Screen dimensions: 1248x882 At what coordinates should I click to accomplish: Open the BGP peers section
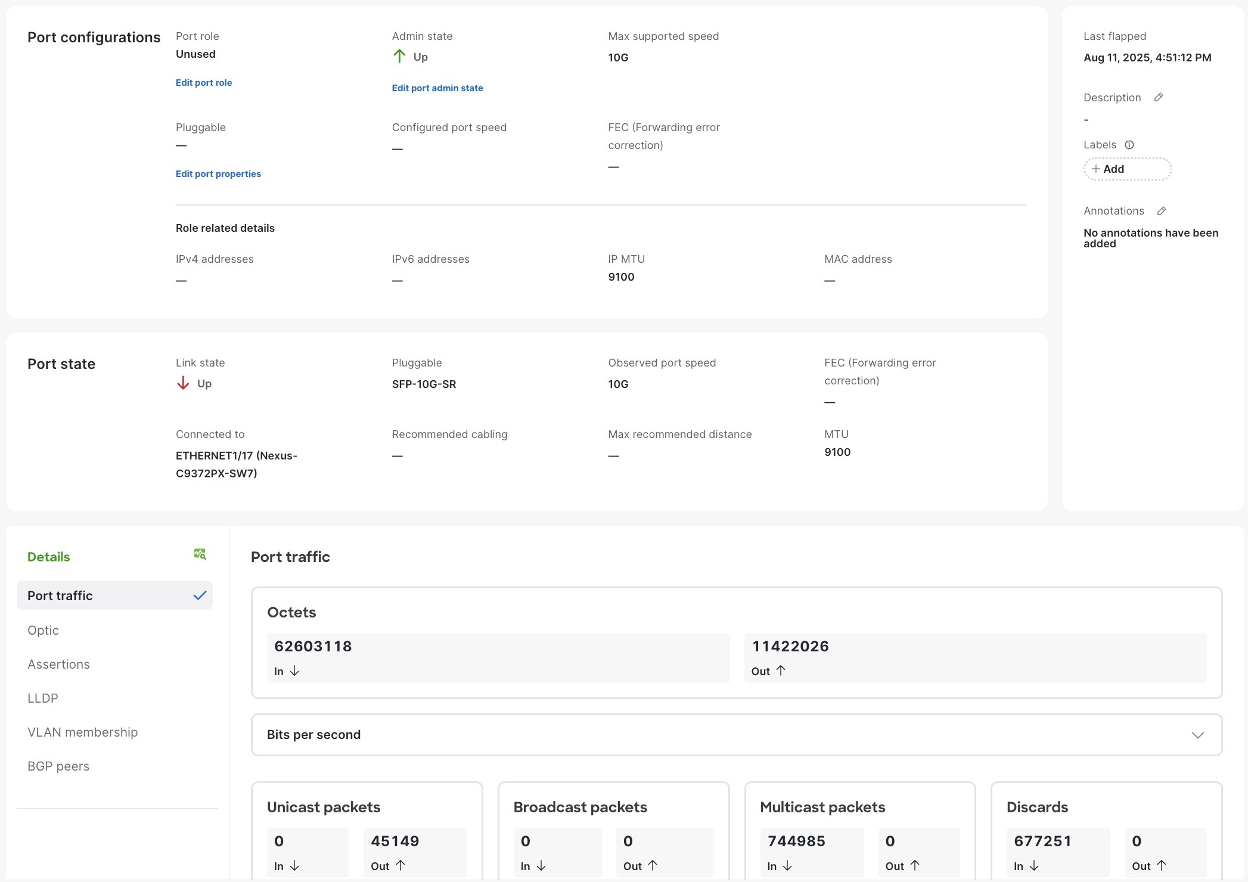(x=58, y=766)
